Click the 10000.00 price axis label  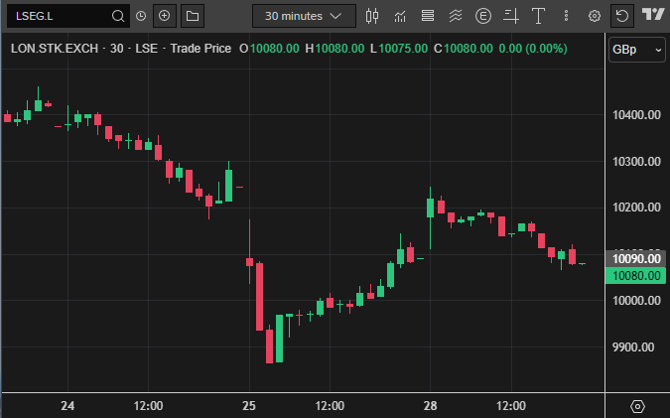click(x=636, y=301)
